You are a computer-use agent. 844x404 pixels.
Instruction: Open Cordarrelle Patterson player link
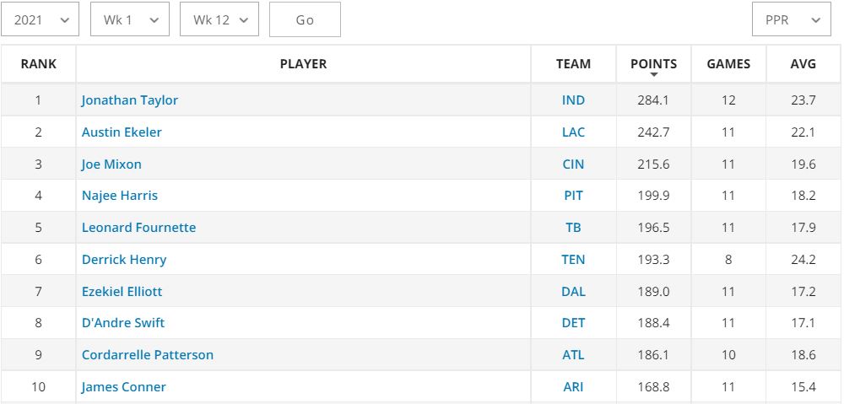(x=148, y=355)
